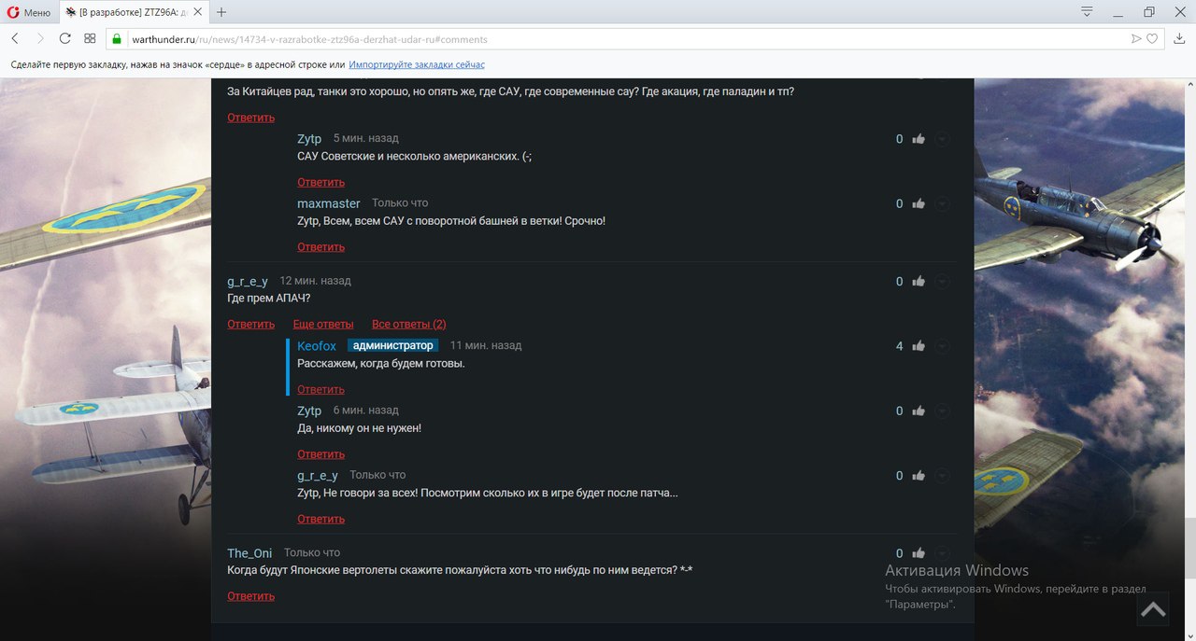
Task: Open the downloads panel
Action: tap(1181, 38)
